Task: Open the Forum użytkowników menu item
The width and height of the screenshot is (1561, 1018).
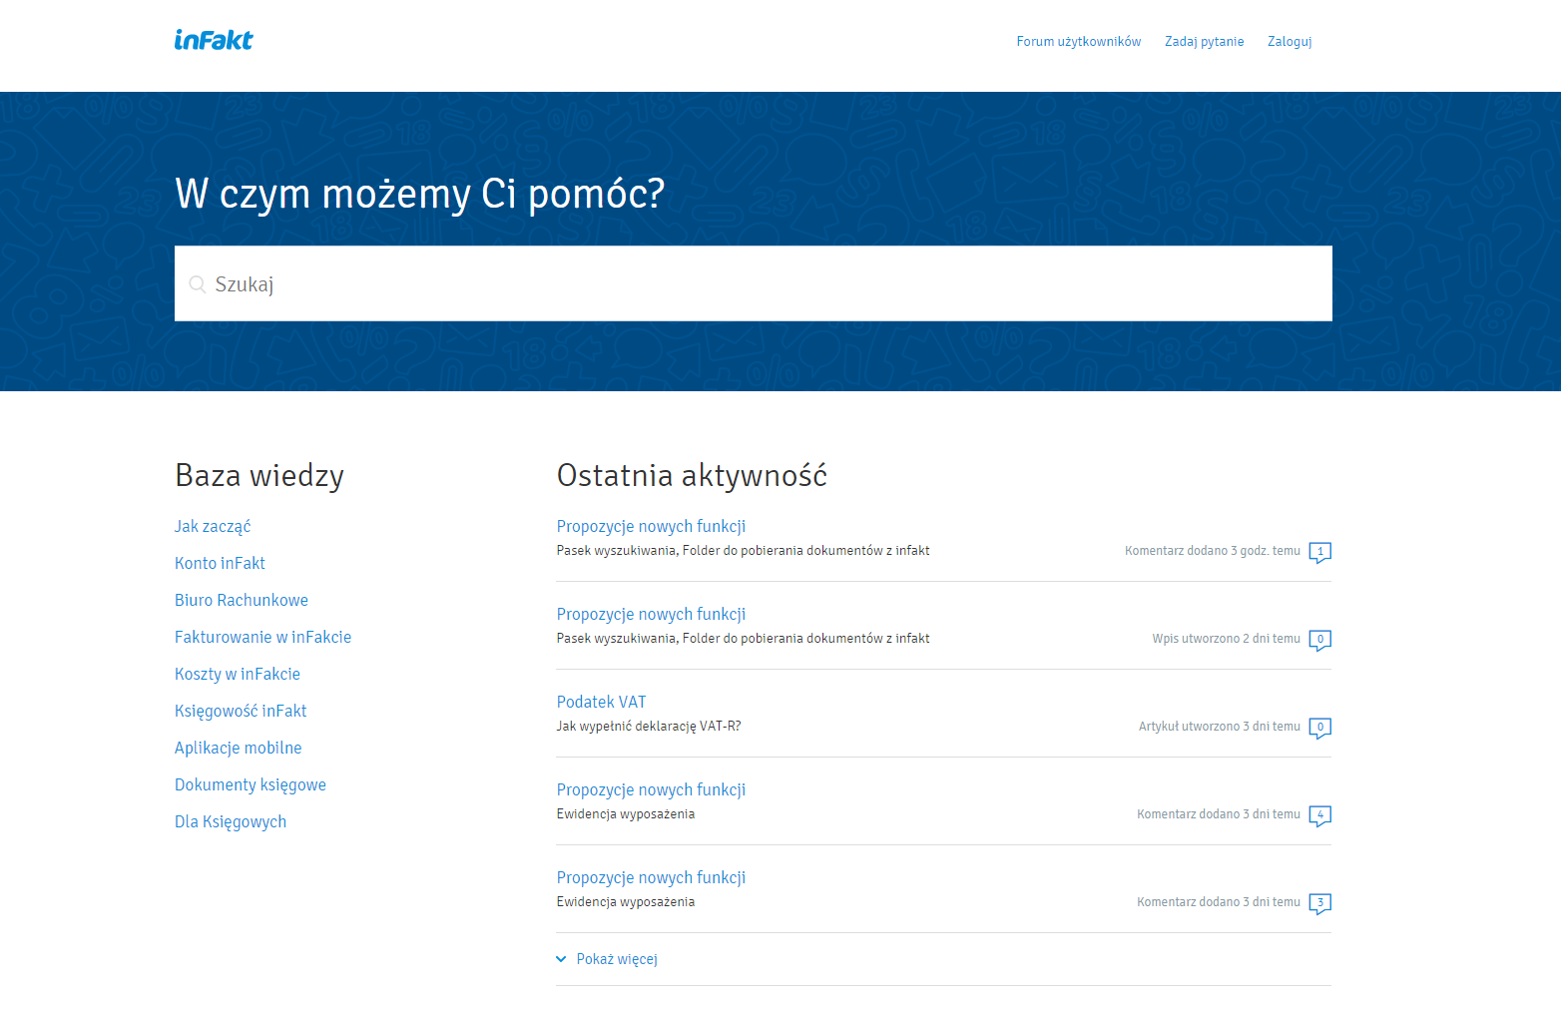Action: [x=1078, y=41]
